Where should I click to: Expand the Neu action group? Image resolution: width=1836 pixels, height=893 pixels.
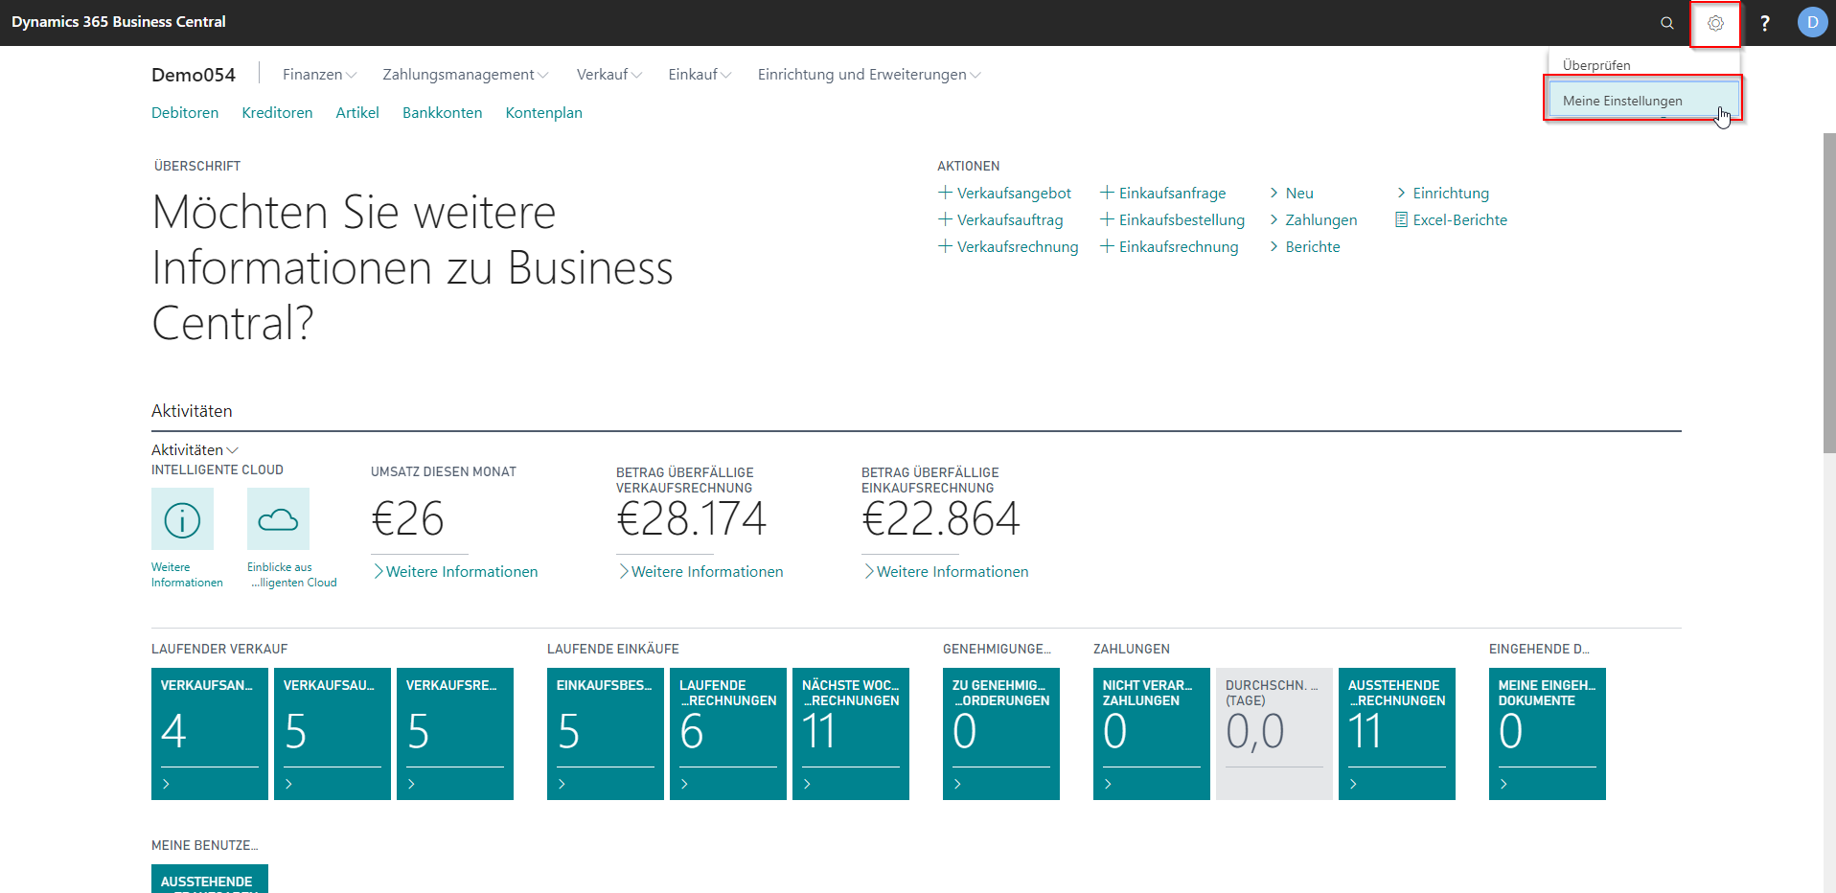(1291, 193)
